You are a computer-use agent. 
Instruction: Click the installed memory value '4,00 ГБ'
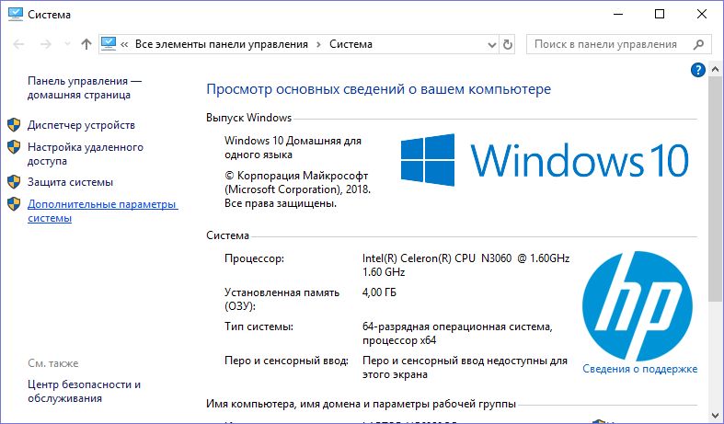pos(379,292)
